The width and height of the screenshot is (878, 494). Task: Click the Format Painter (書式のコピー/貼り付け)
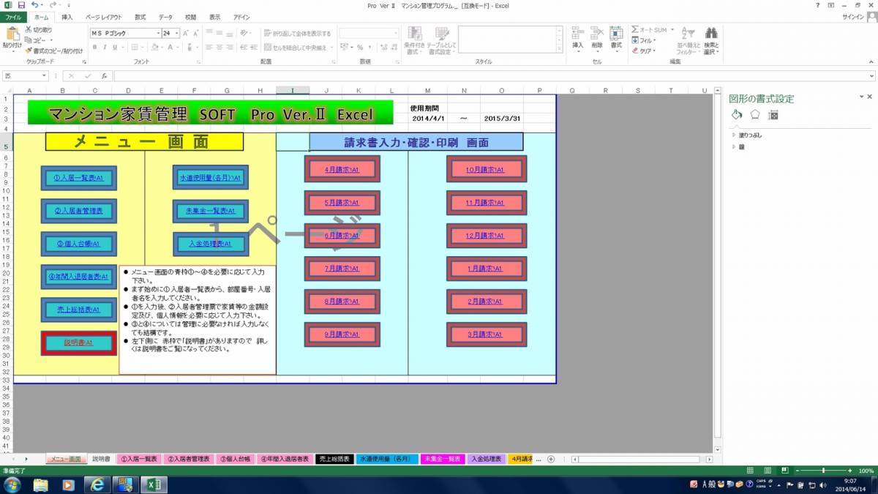click(54, 50)
